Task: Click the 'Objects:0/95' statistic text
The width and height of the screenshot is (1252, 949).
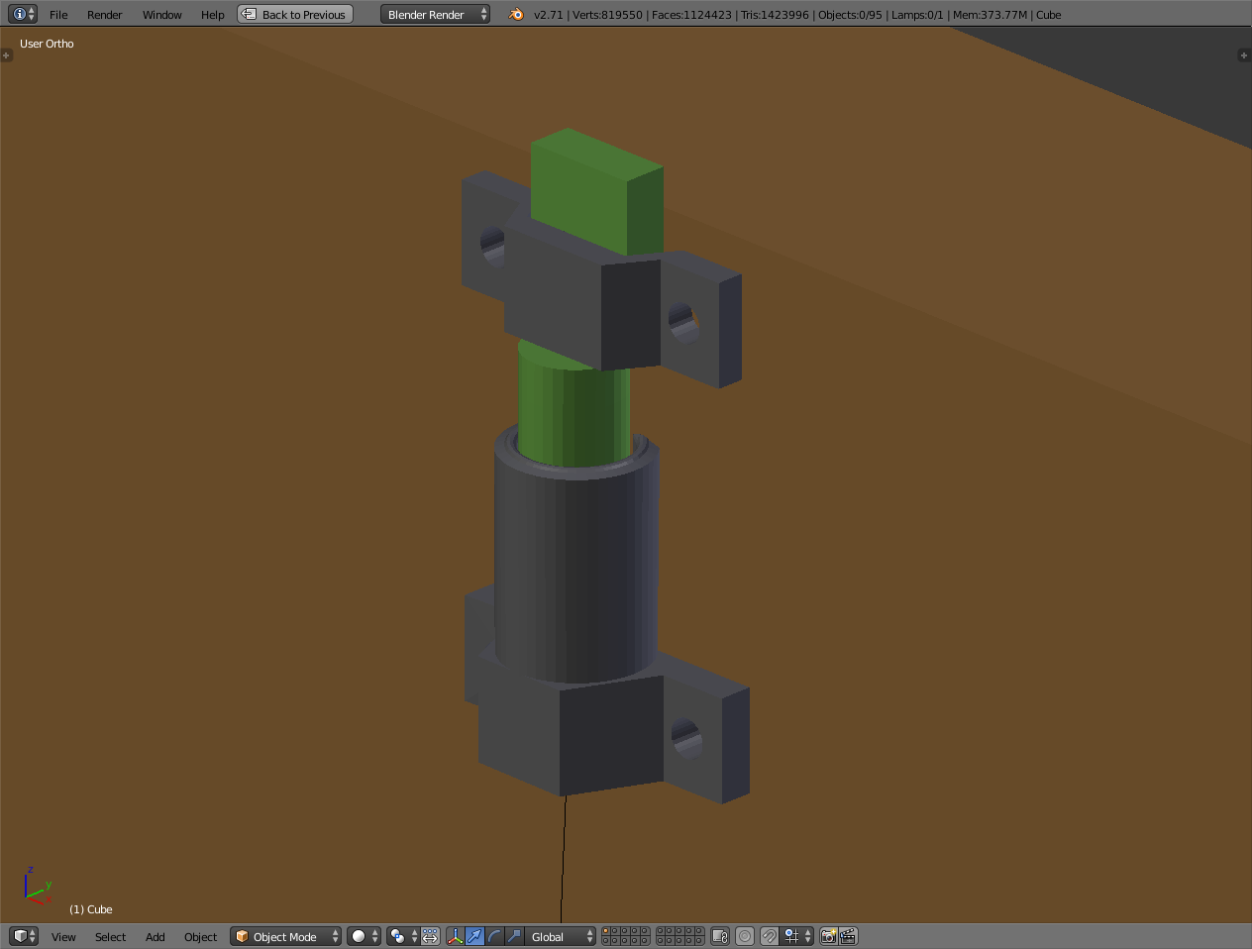Action: pyautogui.click(x=850, y=15)
